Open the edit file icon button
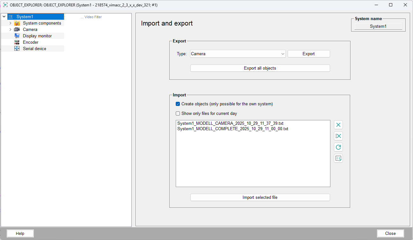Image resolution: width=413 pixels, height=240 pixels. pyautogui.click(x=338, y=158)
